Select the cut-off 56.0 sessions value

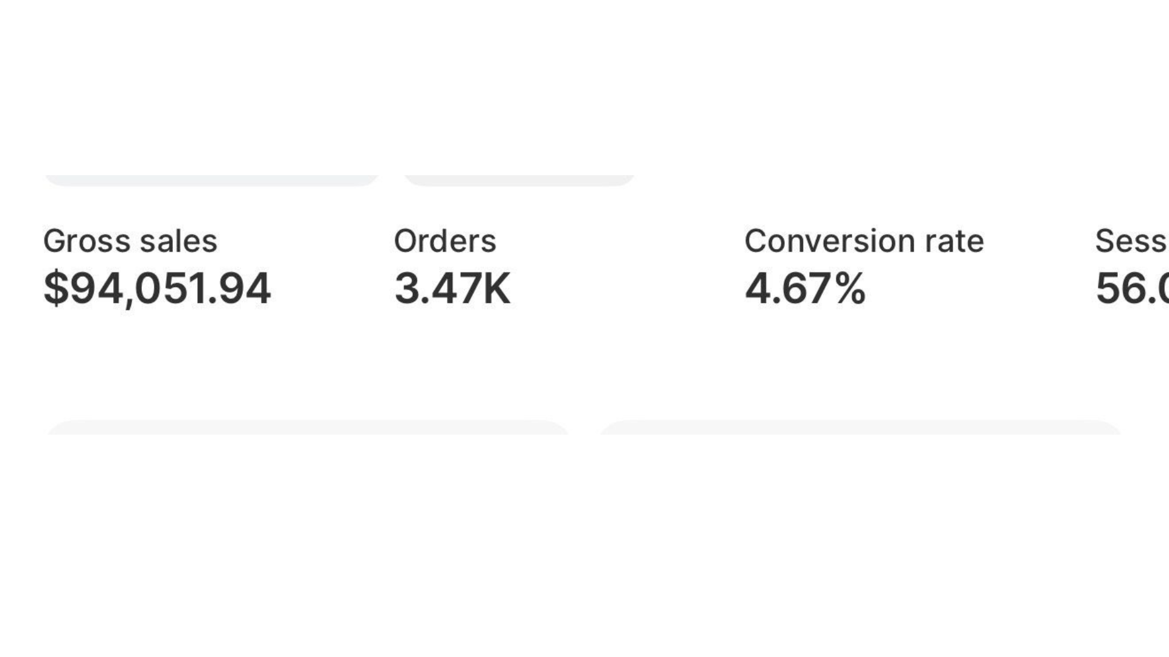(x=1131, y=288)
